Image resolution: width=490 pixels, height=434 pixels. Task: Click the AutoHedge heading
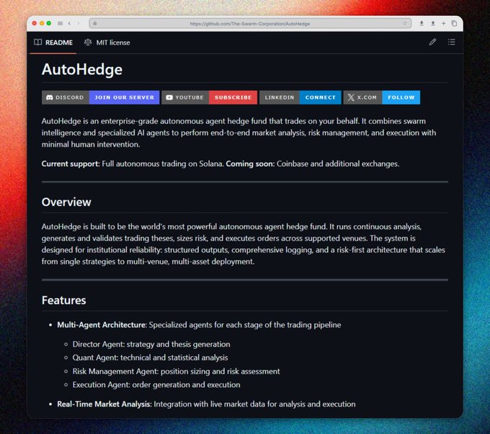(x=82, y=69)
